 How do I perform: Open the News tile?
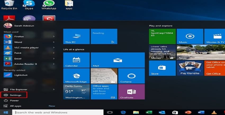[201, 52]
